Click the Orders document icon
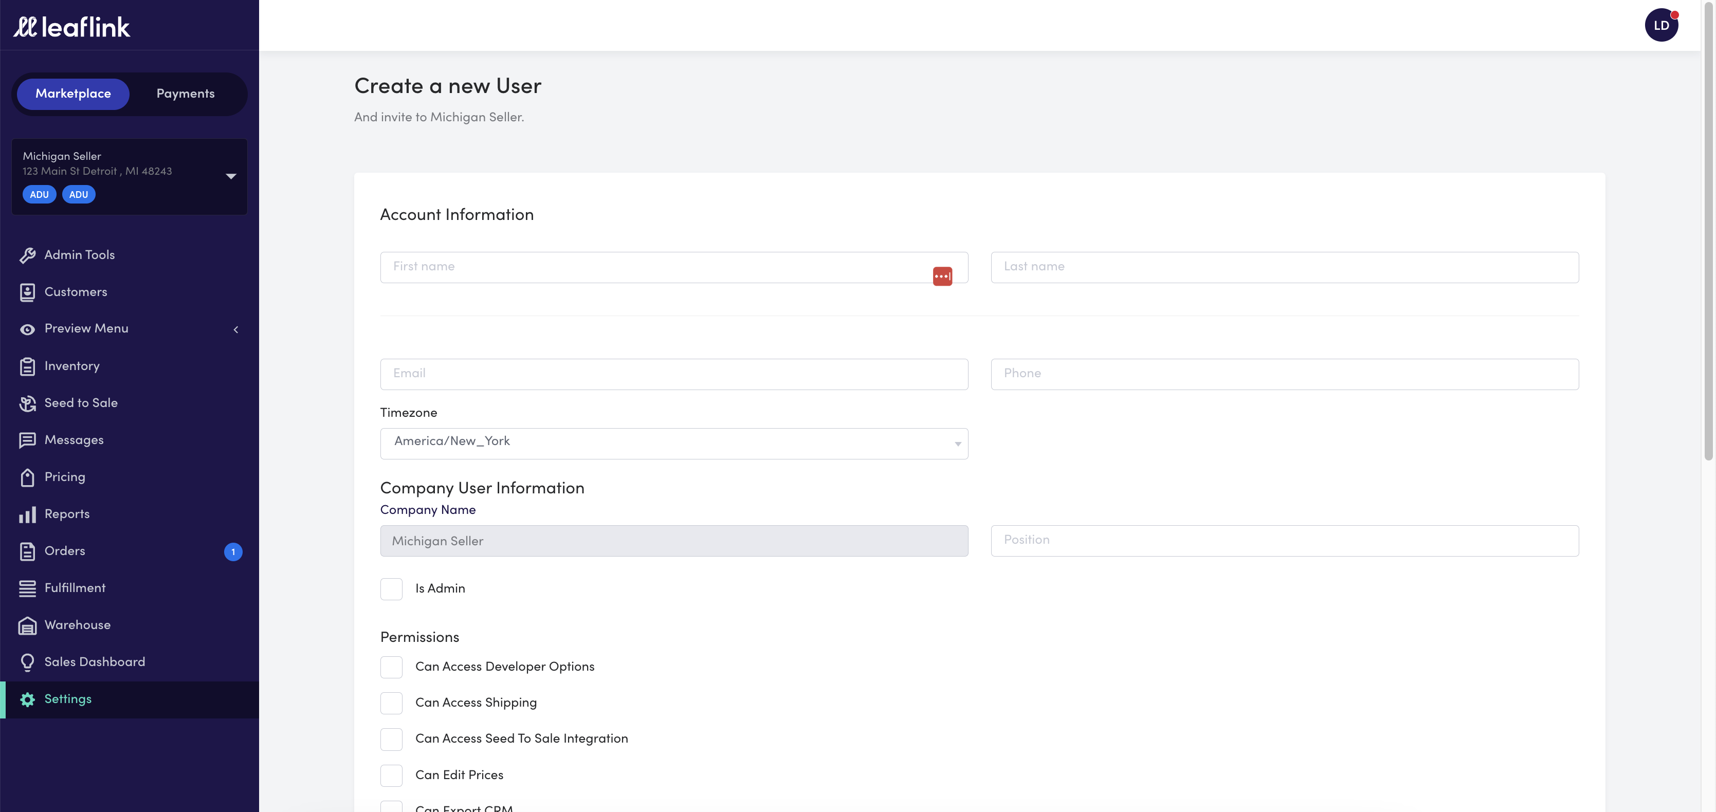Screen dimensions: 1716x812 (x=27, y=551)
